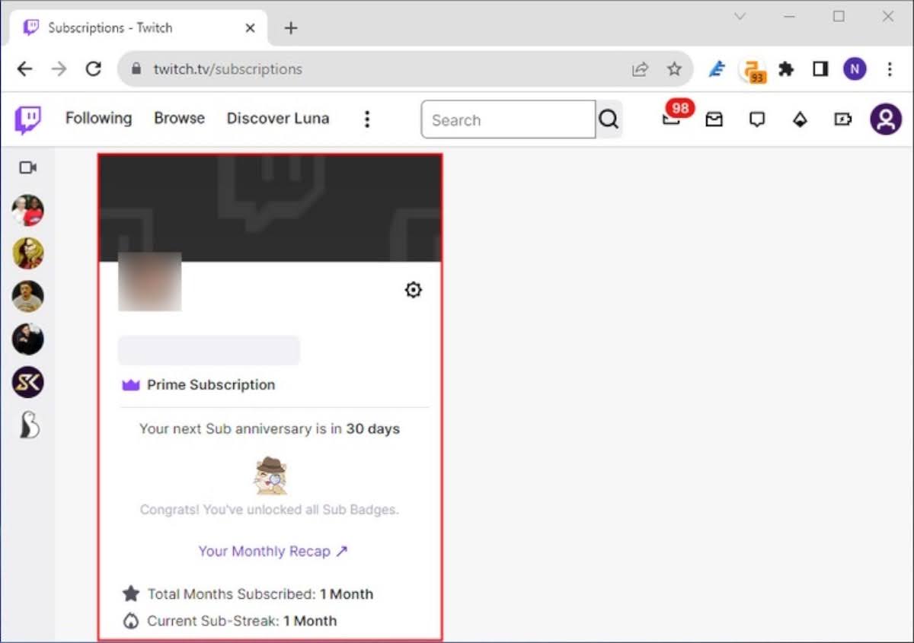Open the Chrome Extensions puzzle icon
914x643 pixels.
click(786, 69)
